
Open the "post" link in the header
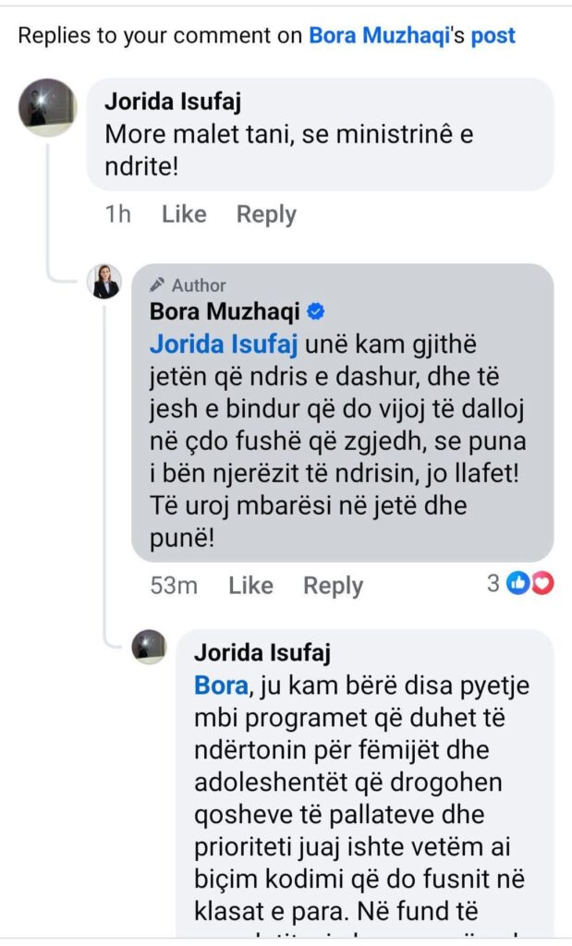point(493,36)
